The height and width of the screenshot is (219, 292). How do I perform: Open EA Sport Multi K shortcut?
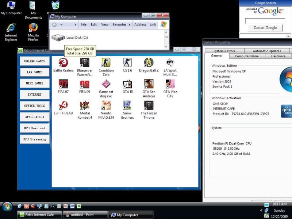170,67
